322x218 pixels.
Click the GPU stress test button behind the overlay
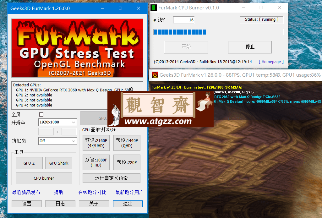click(x=94, y=118)
